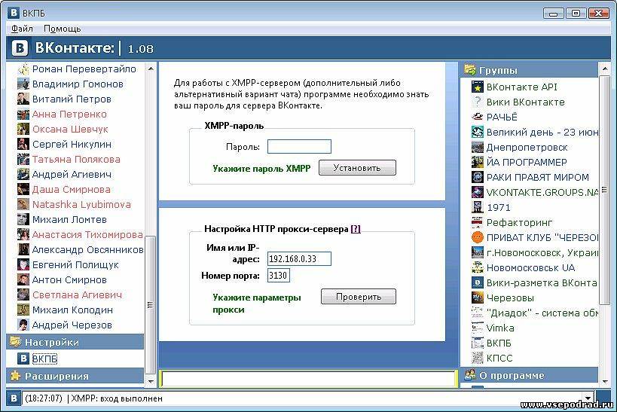The width and height of the screenshot is (617, 412).
Task: Open the Помощь menu
Action: click(63, 29)
